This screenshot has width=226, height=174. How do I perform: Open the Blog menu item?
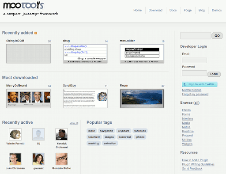pyautogui.click(x=202, y=10)
